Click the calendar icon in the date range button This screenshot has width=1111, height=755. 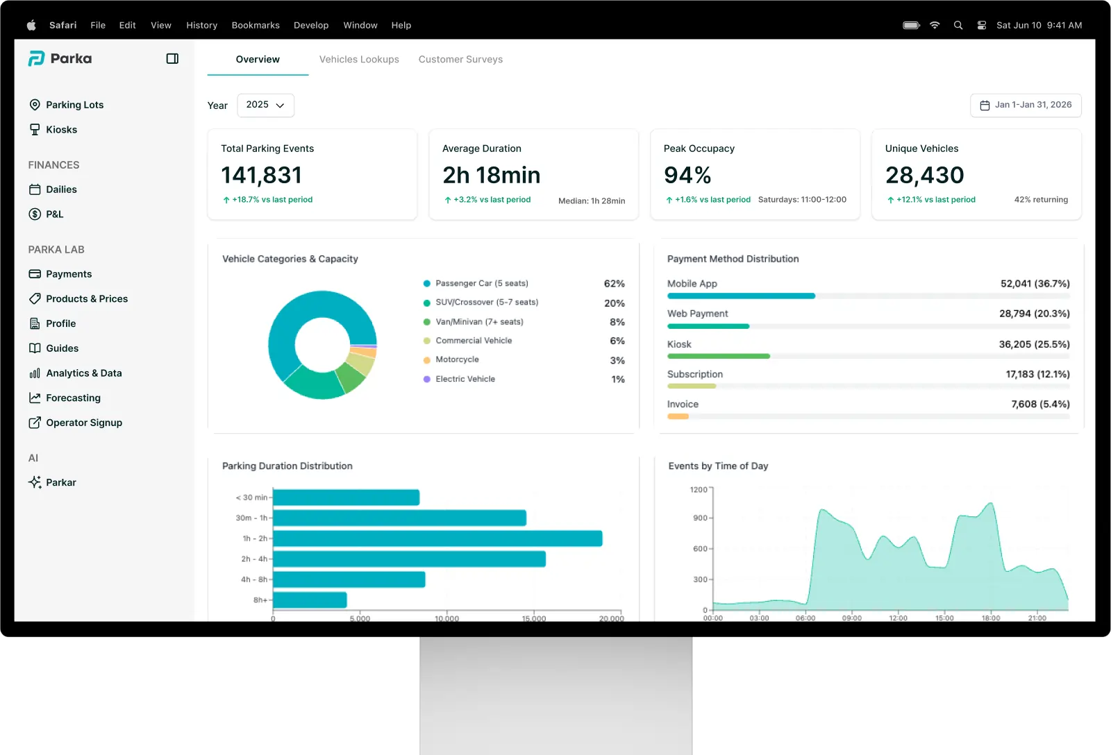point(985,105)
